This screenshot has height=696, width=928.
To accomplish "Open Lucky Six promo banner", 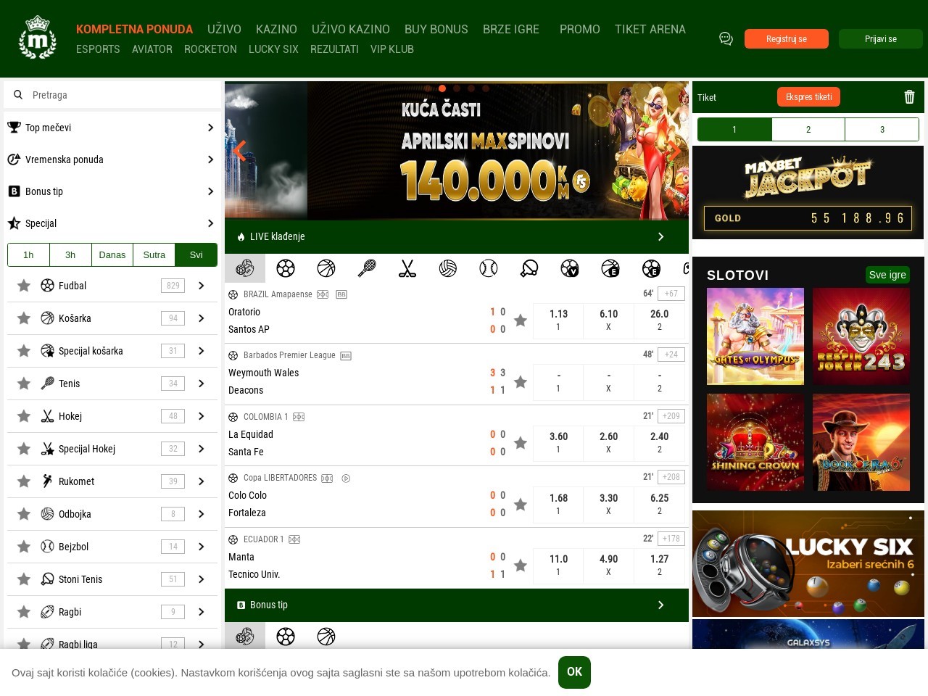I will [808, 563].
